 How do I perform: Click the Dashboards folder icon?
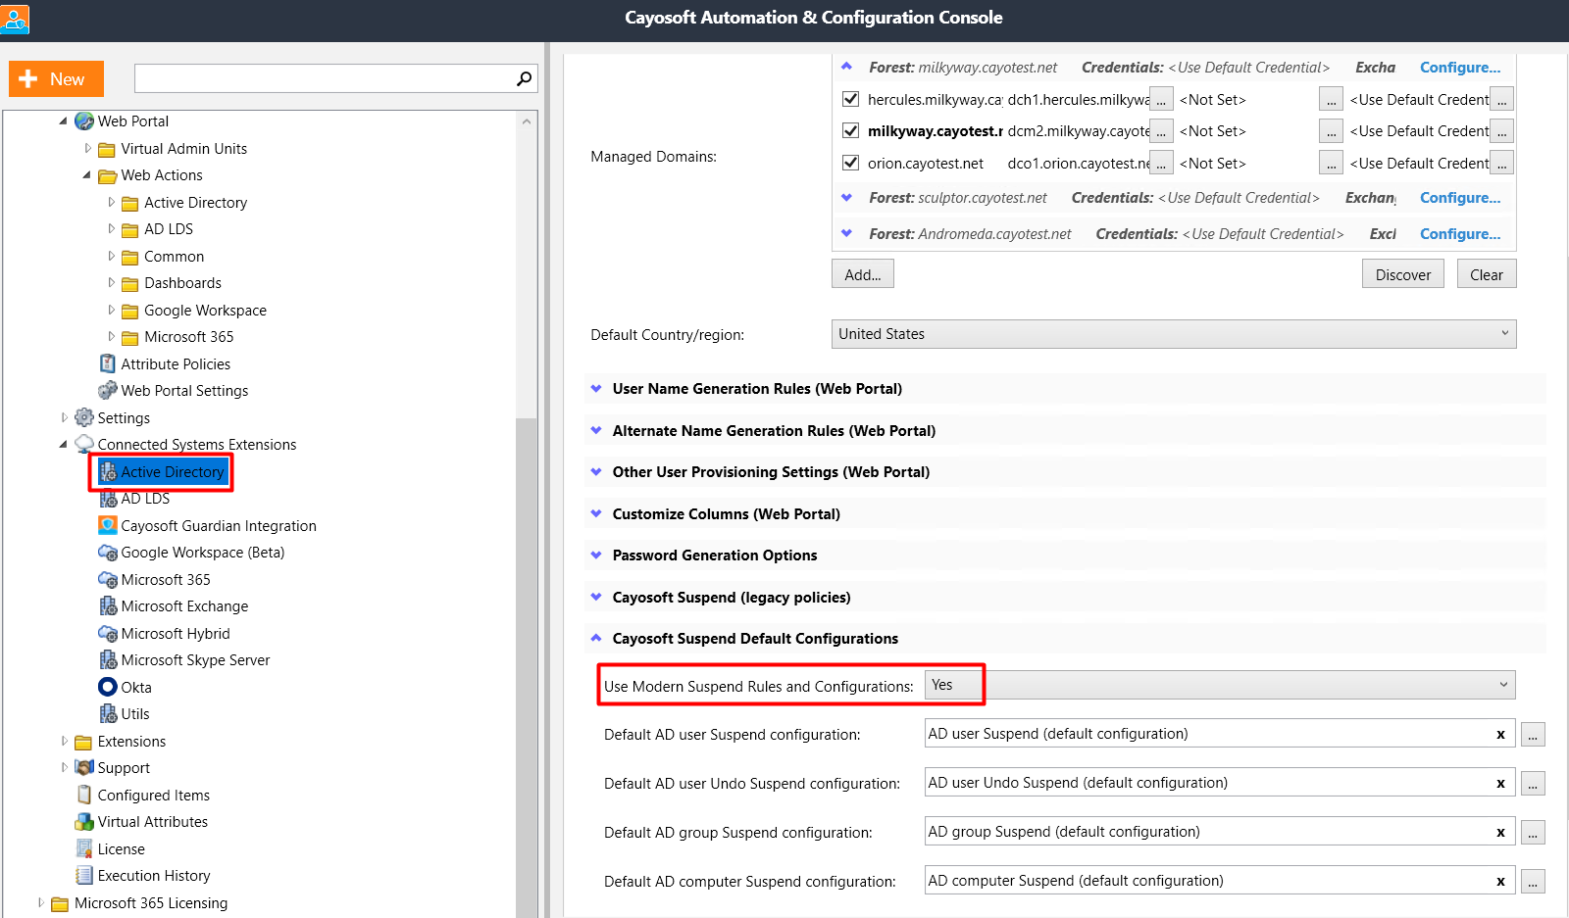[x=129, y=283]
